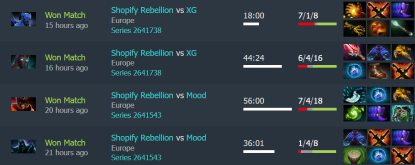The height and width of the screenshot is (165, 415).
Task: Click the green swirling orb item icon
Action: pyautogui.click(x=355, y=113)
